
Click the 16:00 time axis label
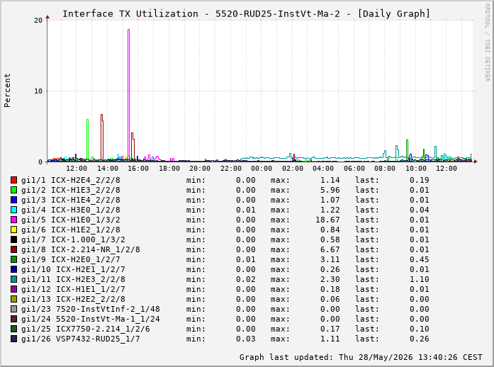coord(138,169)
